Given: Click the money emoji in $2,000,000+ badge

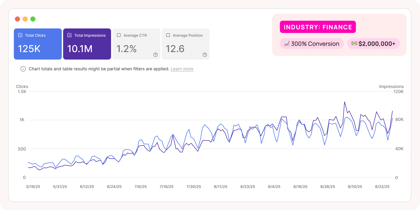Looking at the screenshot, I should coord(354,43).
